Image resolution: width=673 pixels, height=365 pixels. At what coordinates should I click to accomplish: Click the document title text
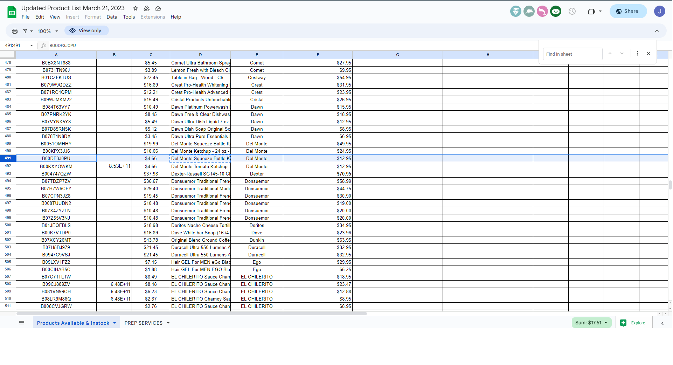pyautogui.click(x=73, y=8)
